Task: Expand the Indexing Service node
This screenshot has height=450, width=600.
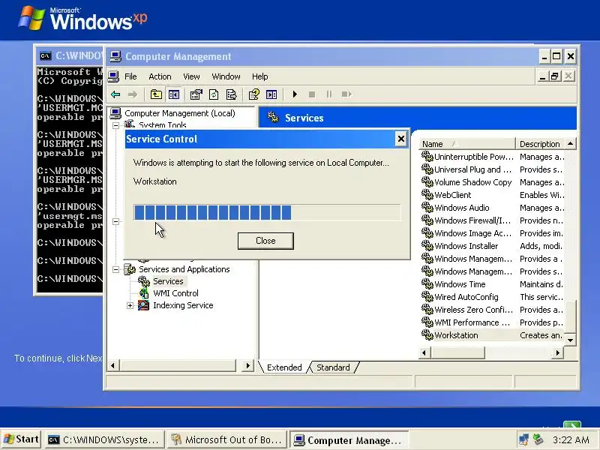Action: pyautogui.click(x=130, y=305)
